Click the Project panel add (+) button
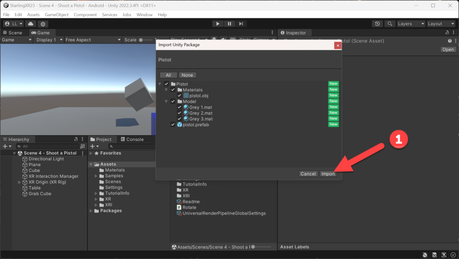 click(x=94, y=146)
